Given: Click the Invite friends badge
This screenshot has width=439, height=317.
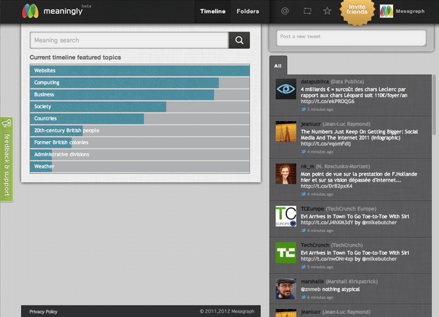Looking at the screenshot, I should [x=357, y=12].
